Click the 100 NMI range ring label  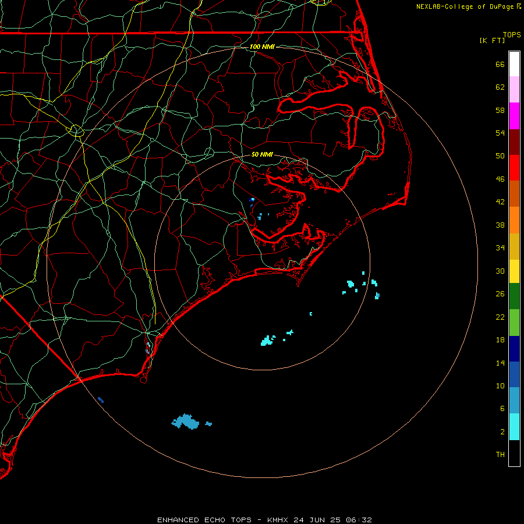(x=262, y=47)
